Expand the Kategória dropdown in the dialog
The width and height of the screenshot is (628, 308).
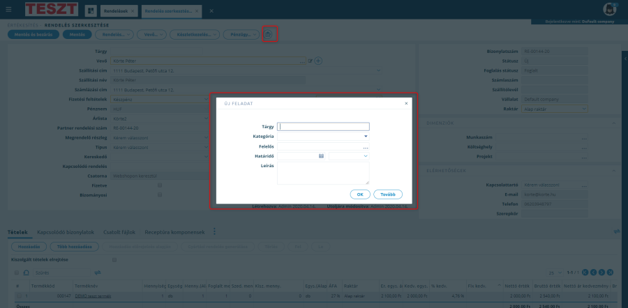(x=365, y=137)
